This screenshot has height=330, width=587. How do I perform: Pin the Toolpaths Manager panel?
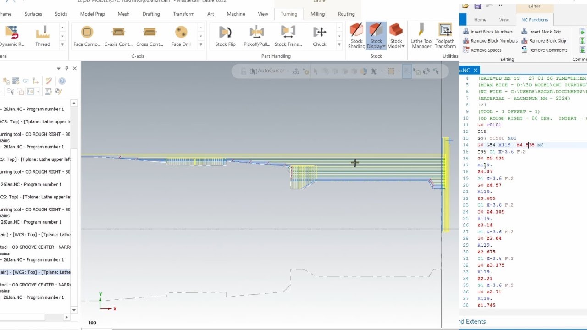66,68
